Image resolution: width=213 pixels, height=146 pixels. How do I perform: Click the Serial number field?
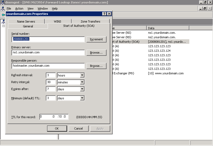48,39
